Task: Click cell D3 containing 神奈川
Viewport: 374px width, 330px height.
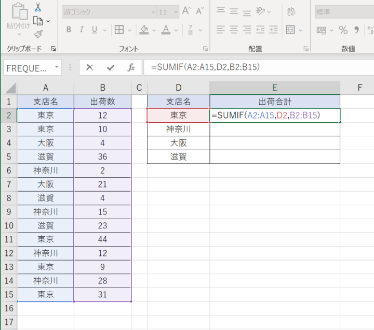Action: [178, 129]
